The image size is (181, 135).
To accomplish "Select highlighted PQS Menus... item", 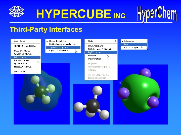I will (x=26, y=57).
